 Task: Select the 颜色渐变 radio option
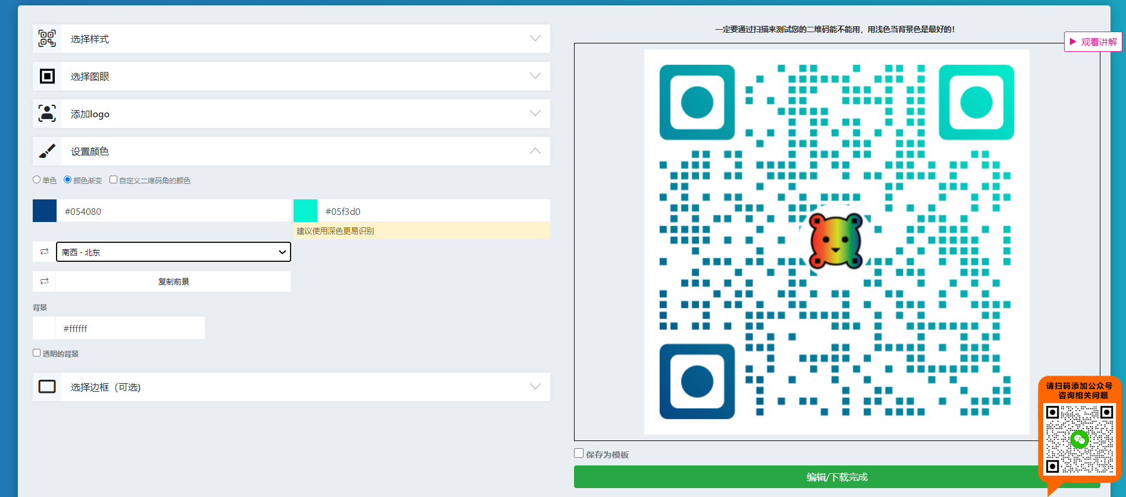click(x=67, y=180)
